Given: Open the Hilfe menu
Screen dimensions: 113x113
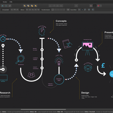Looking at the screenshot, I should click(11, 2).
